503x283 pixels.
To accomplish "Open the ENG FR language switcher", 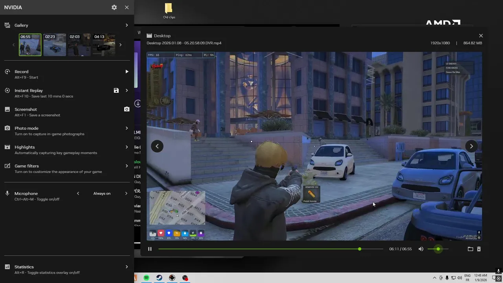I will pyautogui.click(x=468, y=278).
